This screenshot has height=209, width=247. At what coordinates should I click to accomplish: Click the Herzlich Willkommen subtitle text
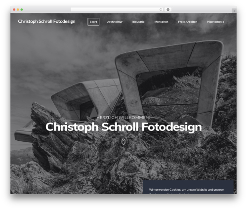[123, 118]
